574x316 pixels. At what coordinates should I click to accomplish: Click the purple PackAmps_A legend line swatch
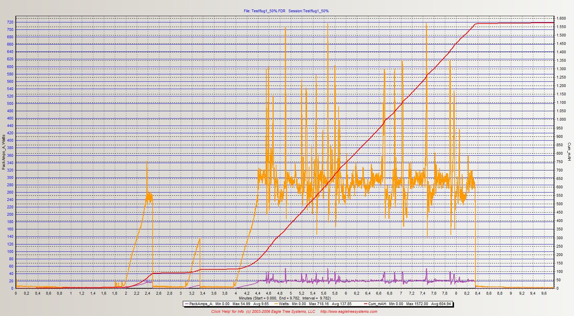tap(187, 304)
